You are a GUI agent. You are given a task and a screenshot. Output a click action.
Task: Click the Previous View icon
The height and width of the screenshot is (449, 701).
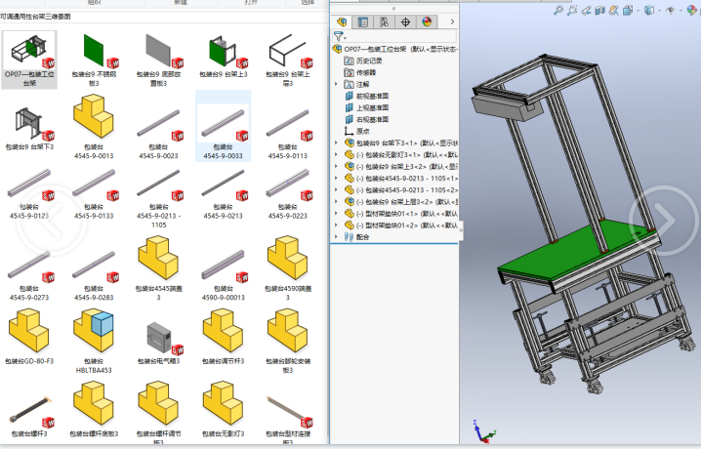coord(586,11)
